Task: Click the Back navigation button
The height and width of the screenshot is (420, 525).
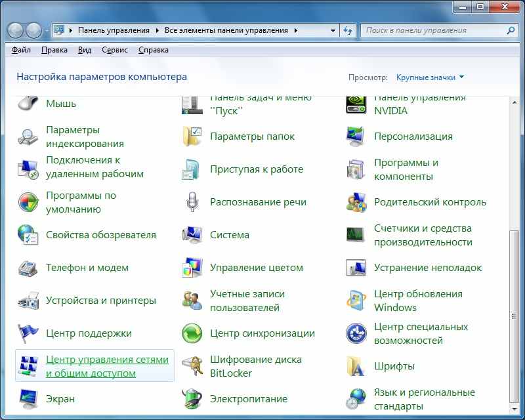Action: click(x=15, y=30)
